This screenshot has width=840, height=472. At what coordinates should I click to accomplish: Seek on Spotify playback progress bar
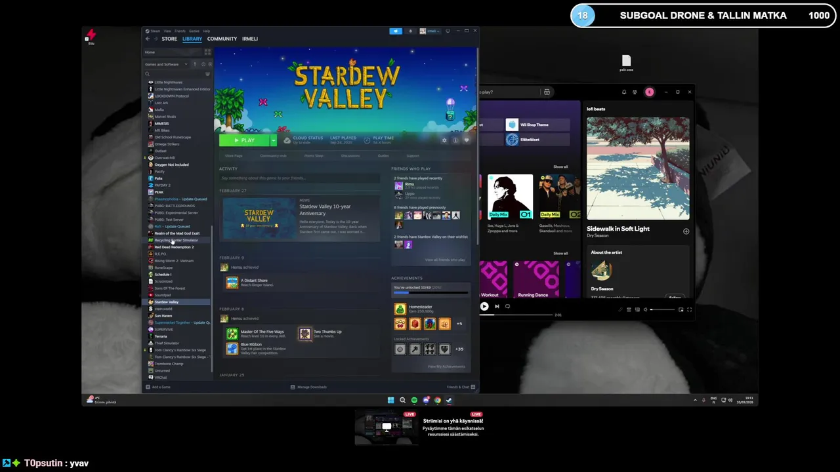click(516, 315)
